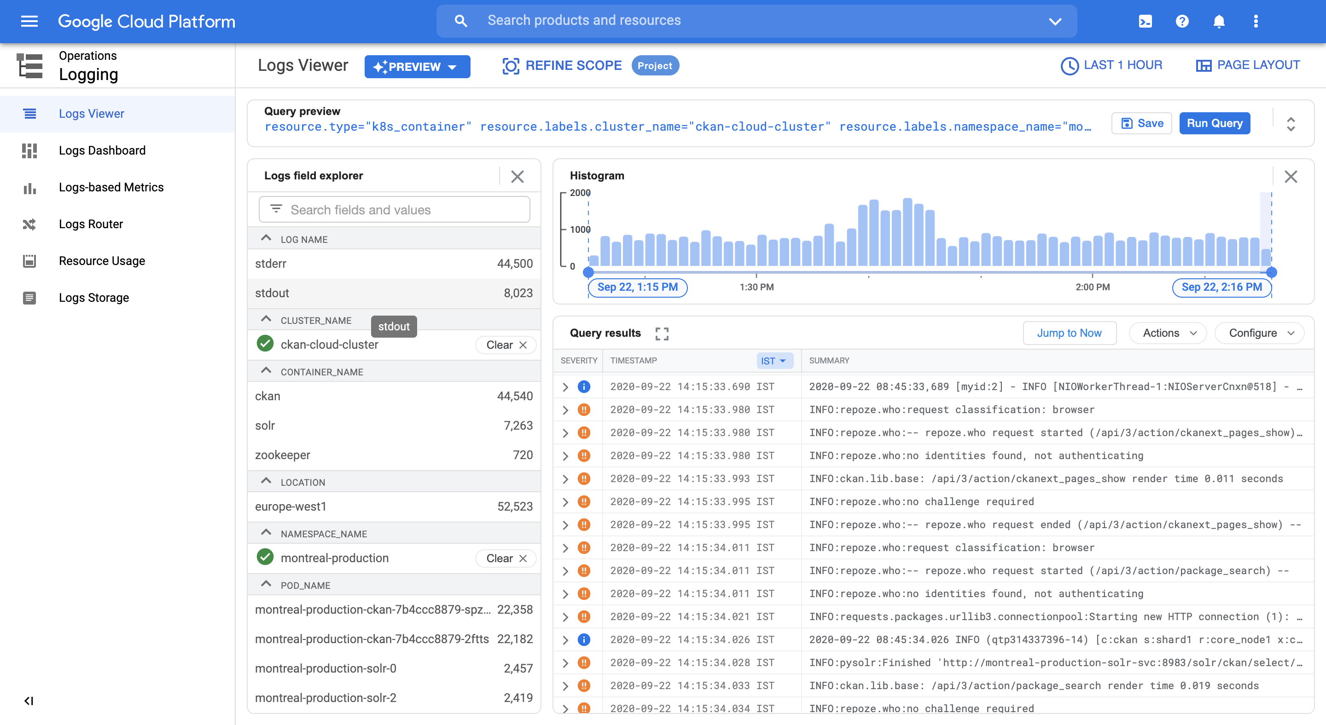Image resolution: width=1326 pixels, height=725 pixels.
Task: Open the IST timezone dropdown
Action: [x=773, y=361]
